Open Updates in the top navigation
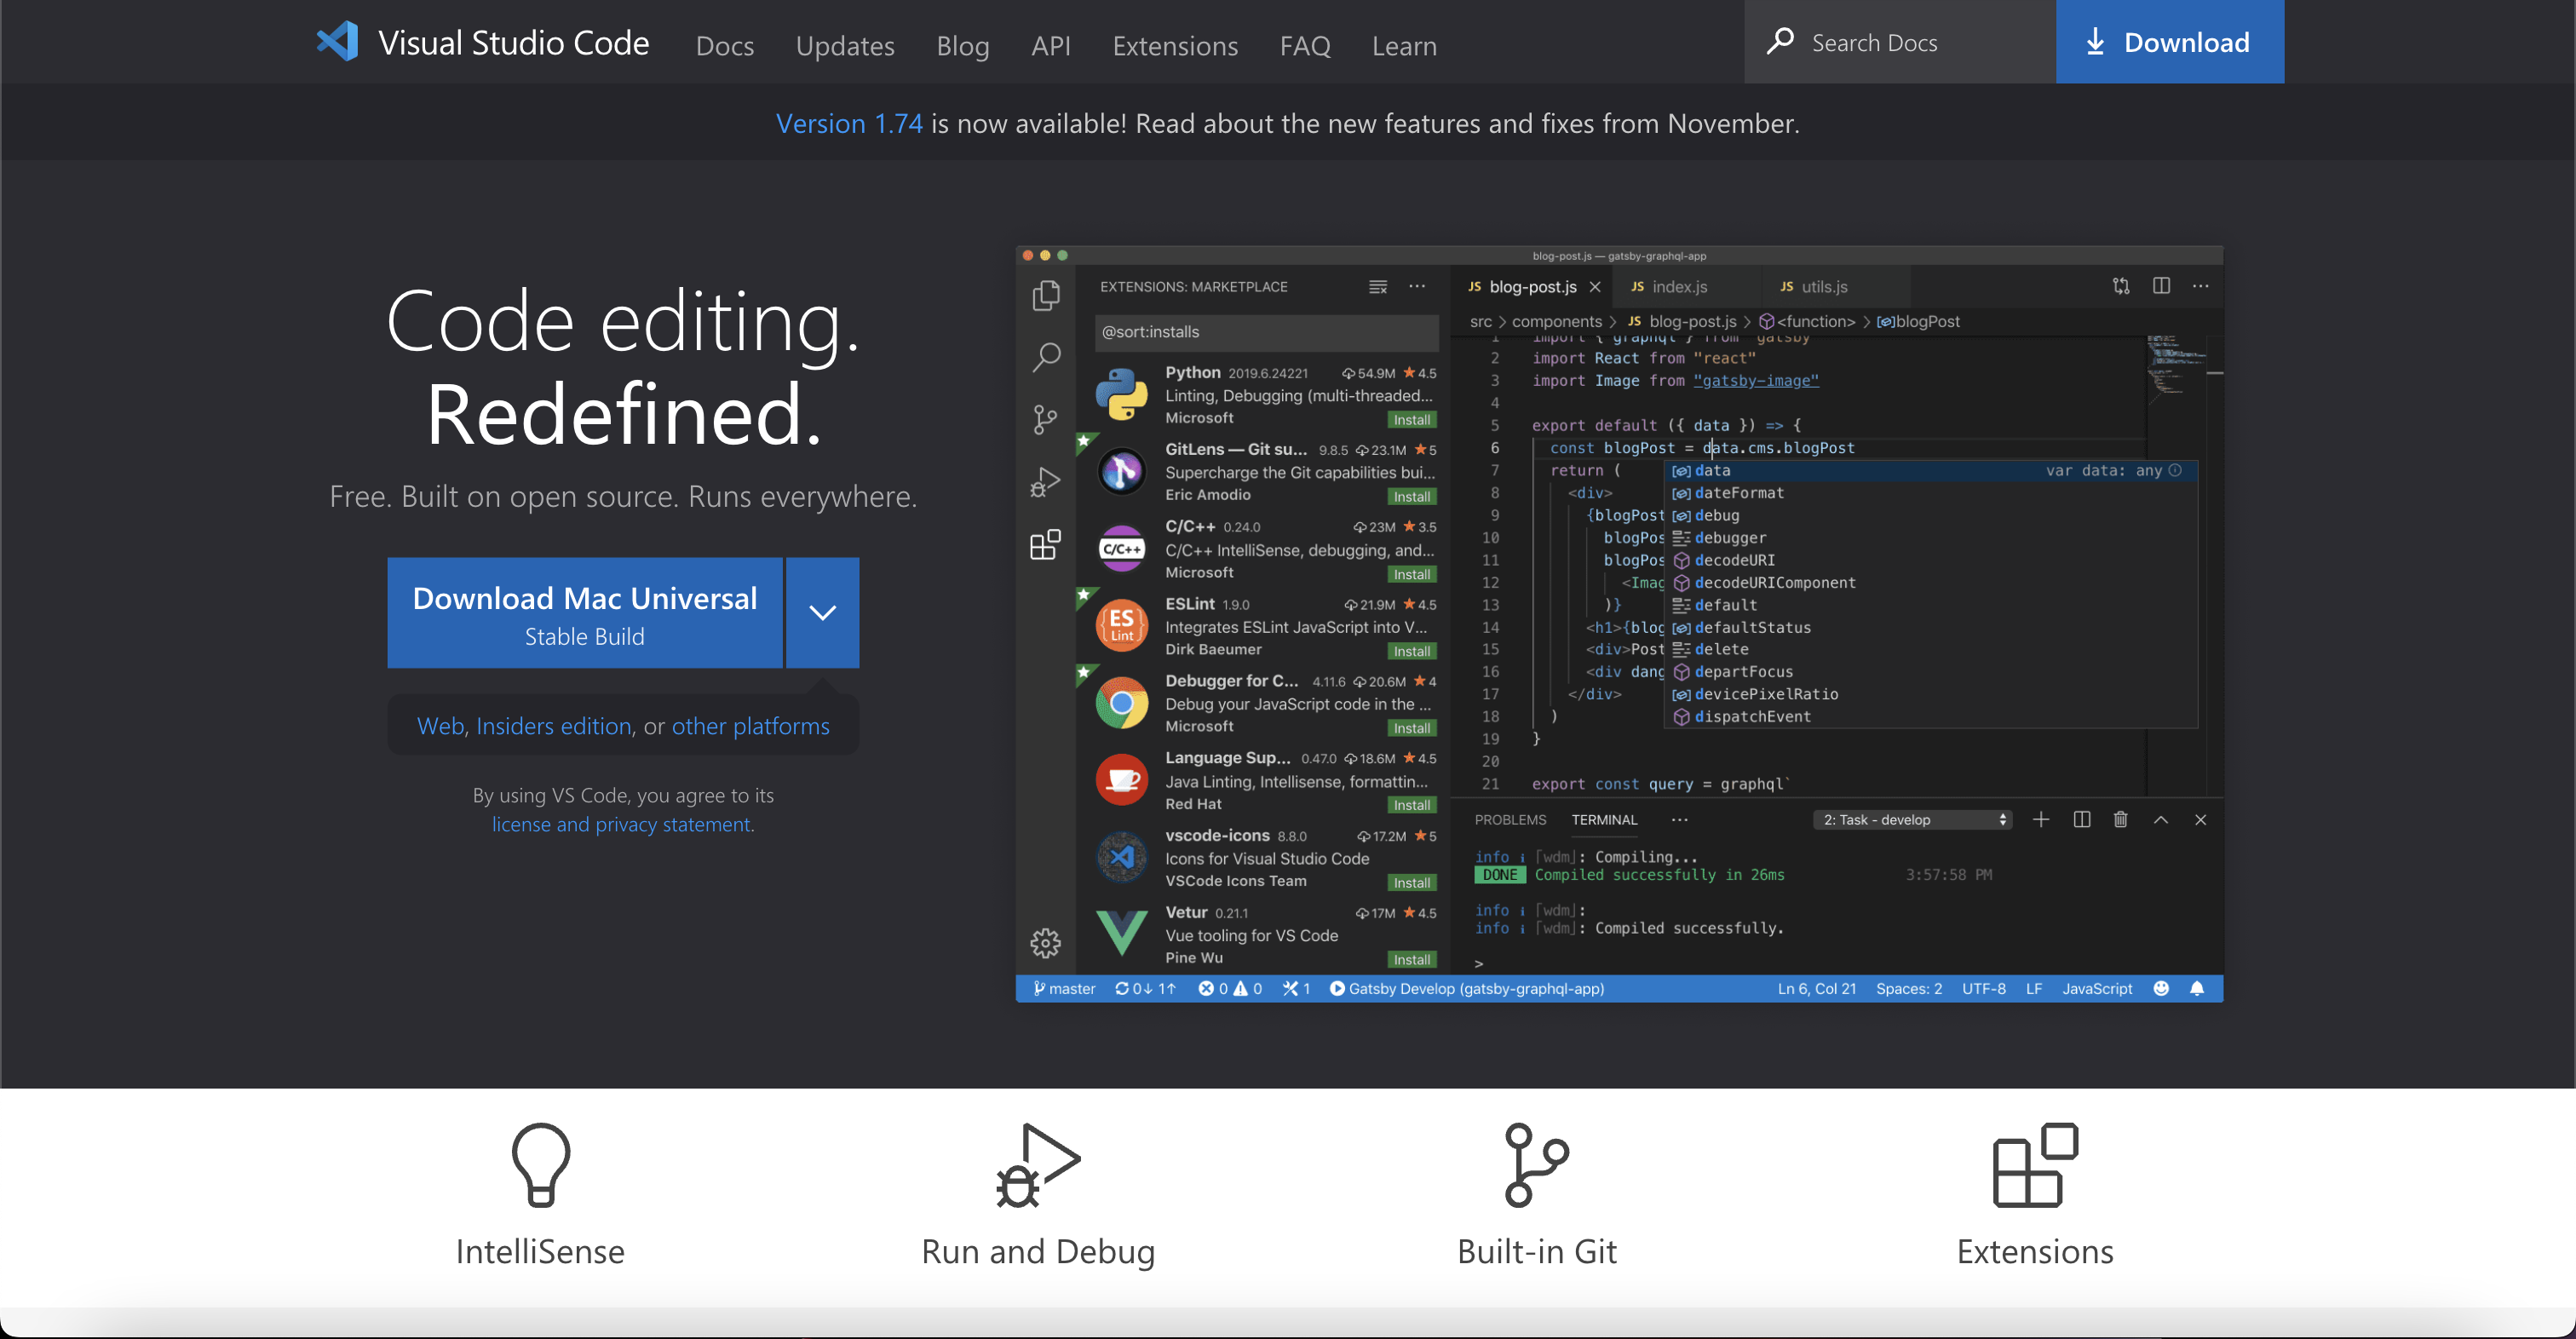 (x=844, y=45)
